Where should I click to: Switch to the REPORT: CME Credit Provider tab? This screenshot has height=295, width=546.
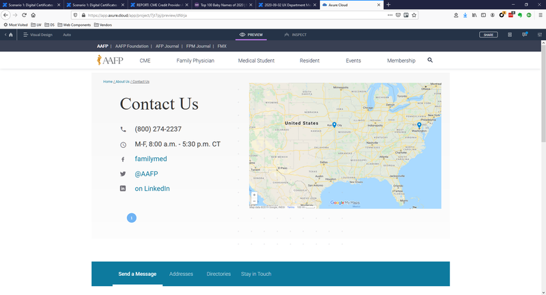(160, 5)
